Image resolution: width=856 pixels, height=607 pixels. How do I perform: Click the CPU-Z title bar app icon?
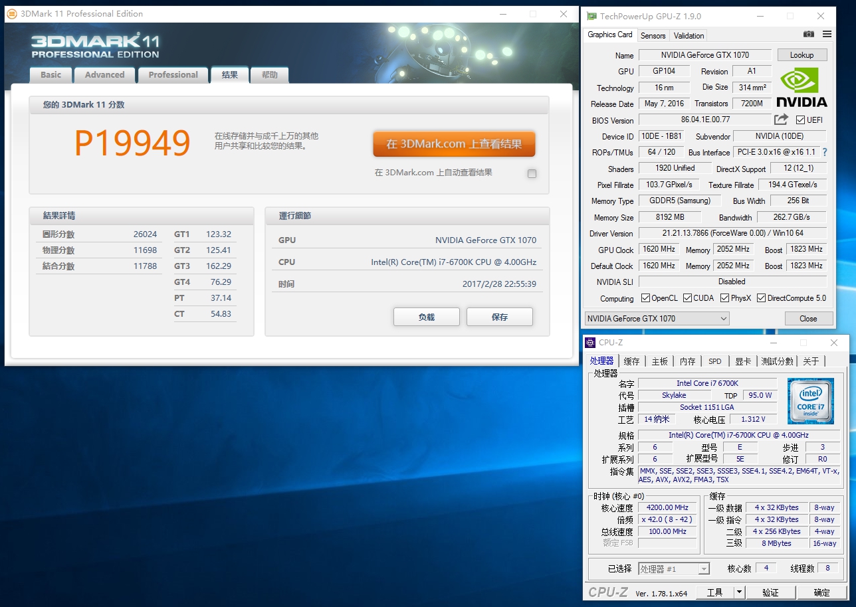click(590, 343)
